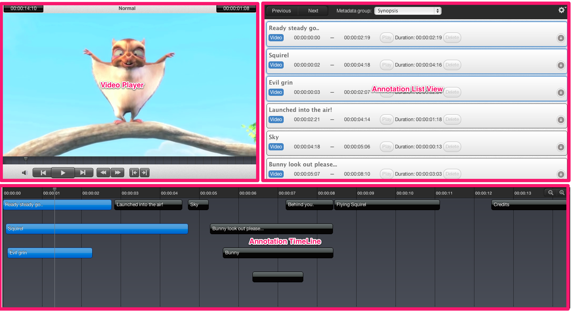Viewport: 573px width, 314px height.
Task: Play the Squirel annotation from the list
Action: point(387,65)
